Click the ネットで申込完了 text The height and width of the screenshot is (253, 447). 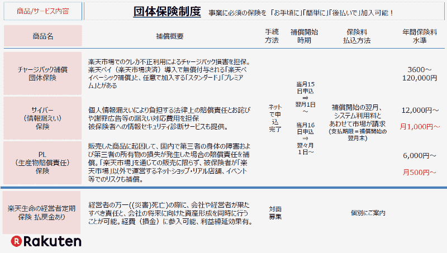pyautogui.click(x=275, y=118)
